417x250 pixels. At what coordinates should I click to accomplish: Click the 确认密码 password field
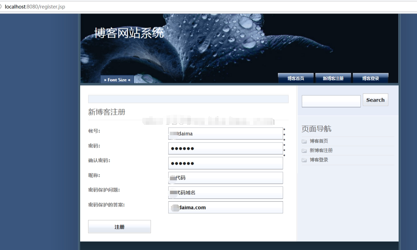[225, 163]
